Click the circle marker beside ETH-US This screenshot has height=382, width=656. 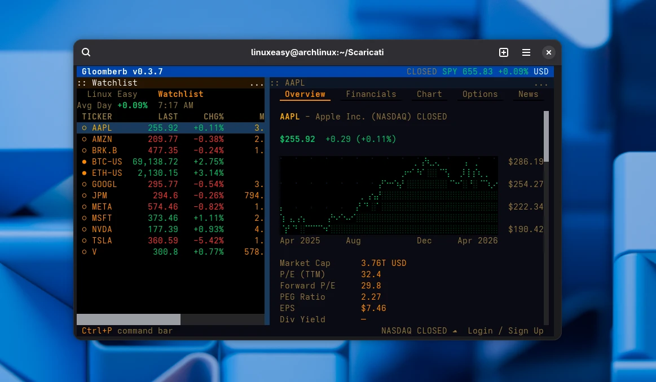[85, 173]
